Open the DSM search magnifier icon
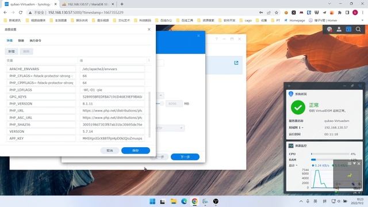 click(x=358, y=29)
